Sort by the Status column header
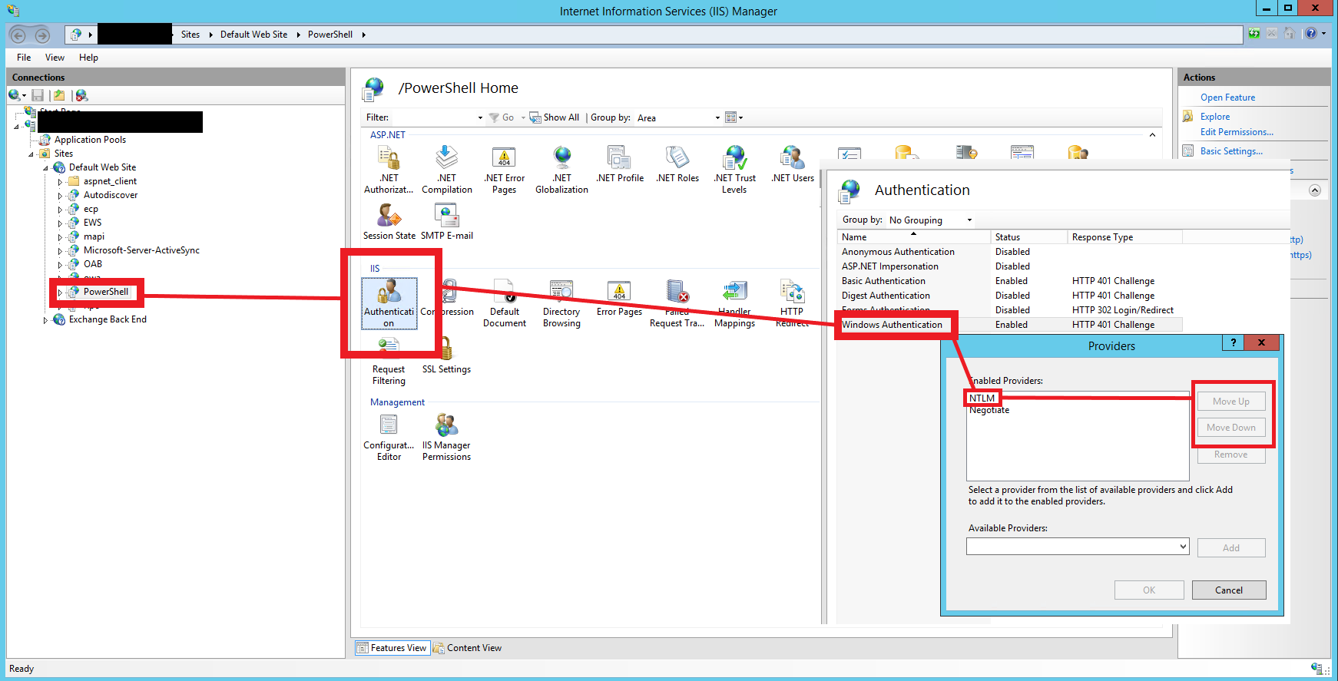 (1028, 237)
